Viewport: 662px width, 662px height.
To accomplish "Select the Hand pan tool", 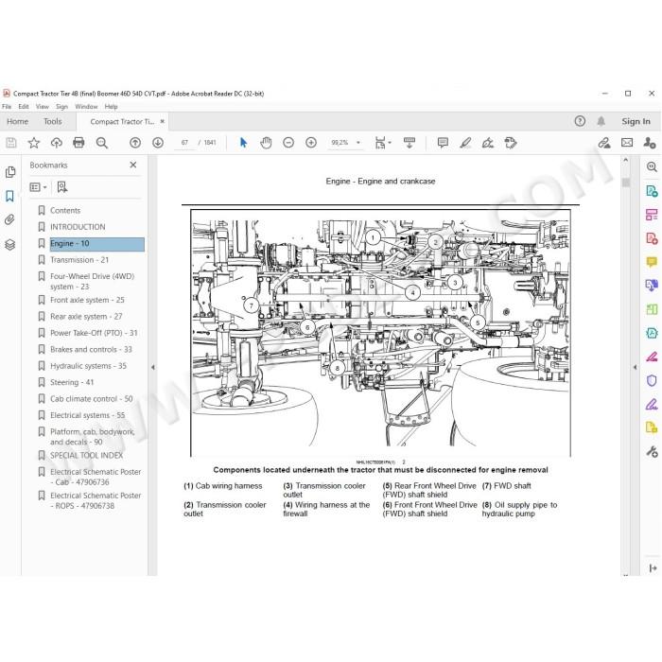I will point(266,143).
